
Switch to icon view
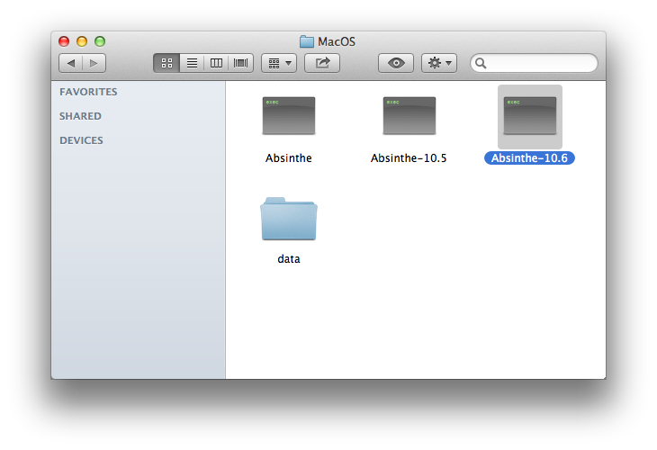[x=166, y=63]
